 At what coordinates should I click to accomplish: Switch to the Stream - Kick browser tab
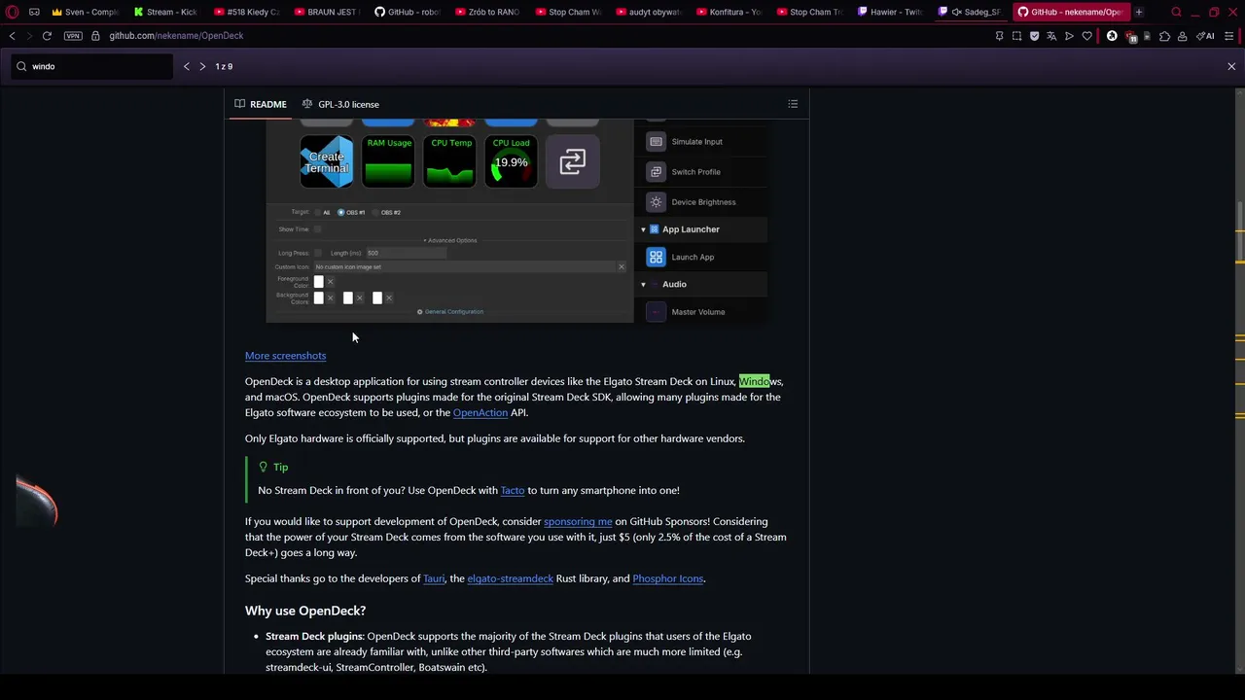(x=166, y=12)
